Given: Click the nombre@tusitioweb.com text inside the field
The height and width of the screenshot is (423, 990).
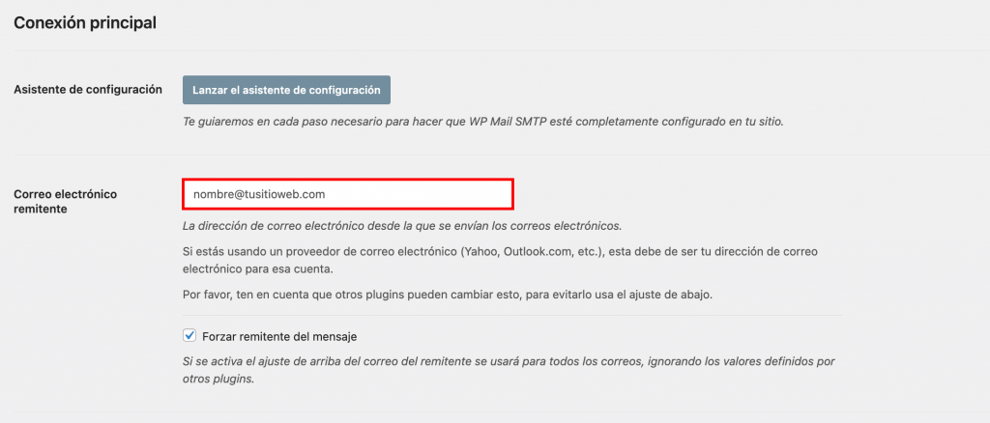Looking at the screenshot, I should 259,195.
